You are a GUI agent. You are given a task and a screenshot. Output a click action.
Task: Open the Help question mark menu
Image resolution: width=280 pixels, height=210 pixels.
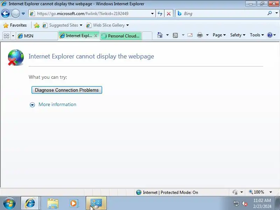tap(272, 35)
